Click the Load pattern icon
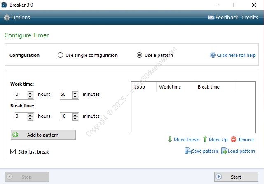The height and width of the screenshot is (184, 264). pos(224,151)
